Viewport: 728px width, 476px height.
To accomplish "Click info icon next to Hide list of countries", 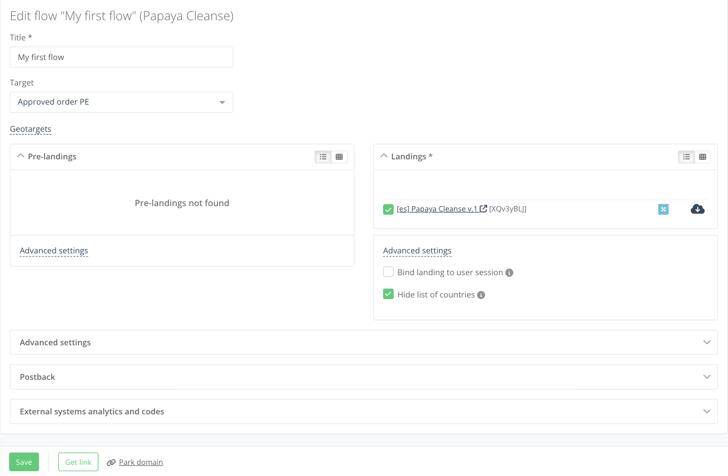I will coord(481,295).
